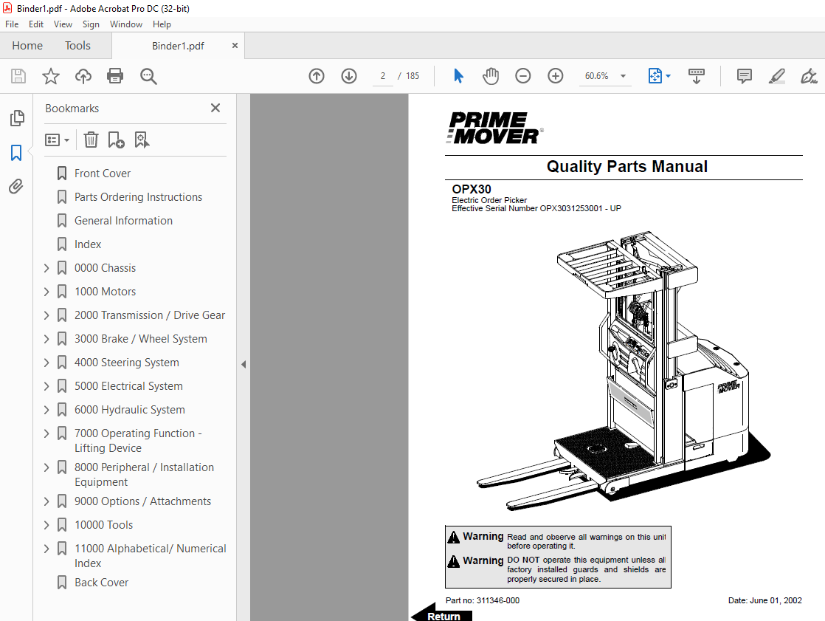Upload file to cloud icon
The width and height of the screenshot is (825, 621).
pyautogui.click(x=83, y=76)
